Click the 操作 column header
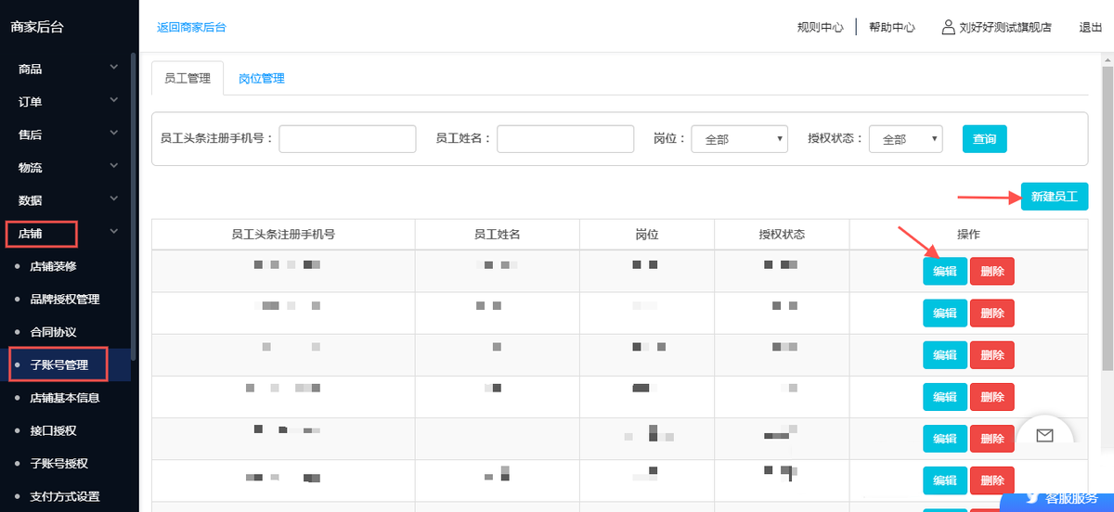Viewport: 1114px width, 512px height. (968, 235)
